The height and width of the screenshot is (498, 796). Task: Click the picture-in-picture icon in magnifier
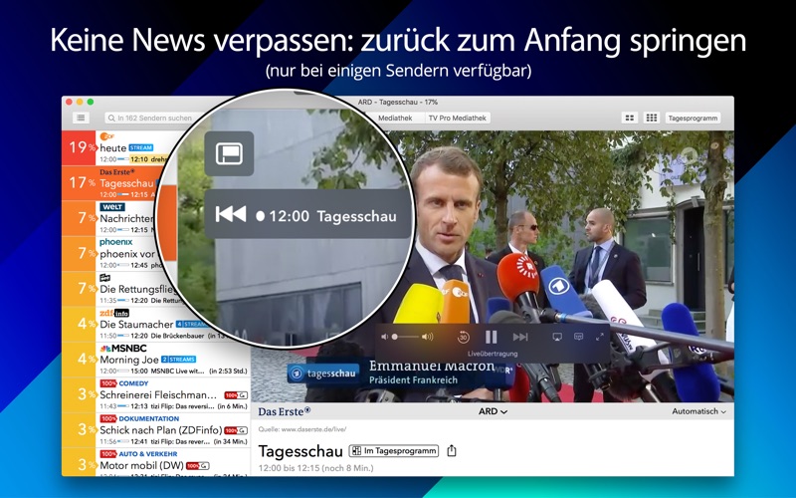click(230, 153)
